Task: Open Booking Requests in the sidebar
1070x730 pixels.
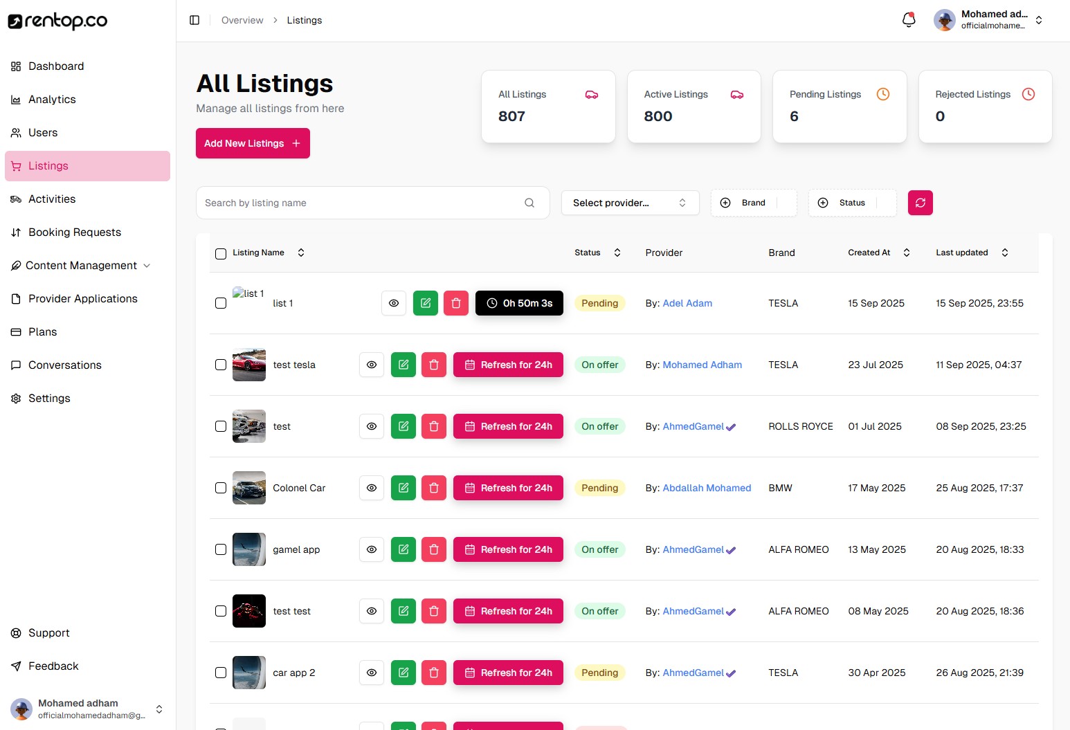Action: tap(75, 232)
